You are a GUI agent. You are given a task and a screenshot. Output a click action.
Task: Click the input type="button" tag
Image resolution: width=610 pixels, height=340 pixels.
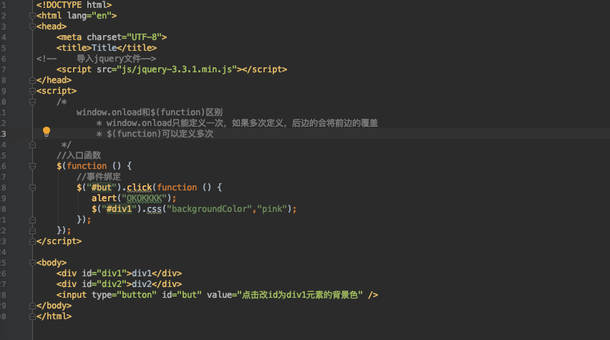coord(217,295)
